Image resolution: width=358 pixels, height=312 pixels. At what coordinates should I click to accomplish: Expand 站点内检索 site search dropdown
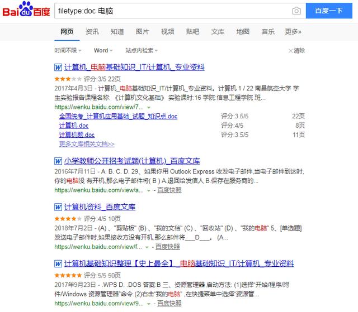point(142,50)
